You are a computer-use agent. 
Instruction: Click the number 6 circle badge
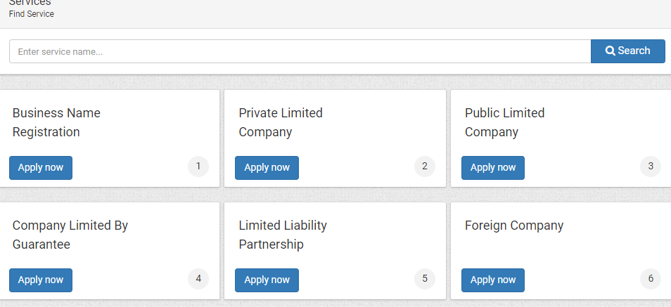[651, 279]
